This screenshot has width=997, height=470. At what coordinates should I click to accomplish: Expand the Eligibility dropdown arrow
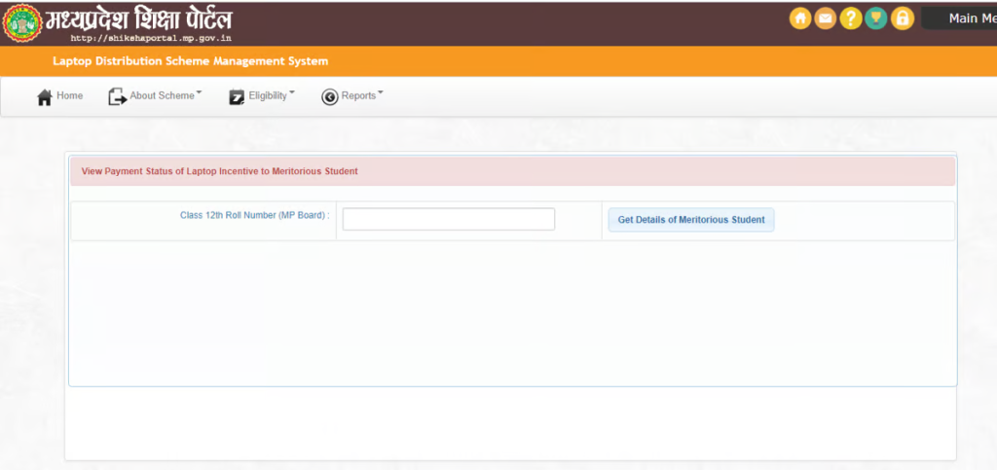(292, 93)
